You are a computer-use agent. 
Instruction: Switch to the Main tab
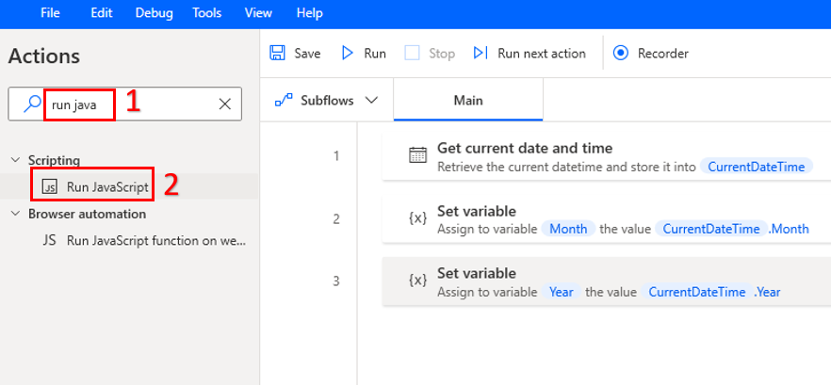[468, 101]
